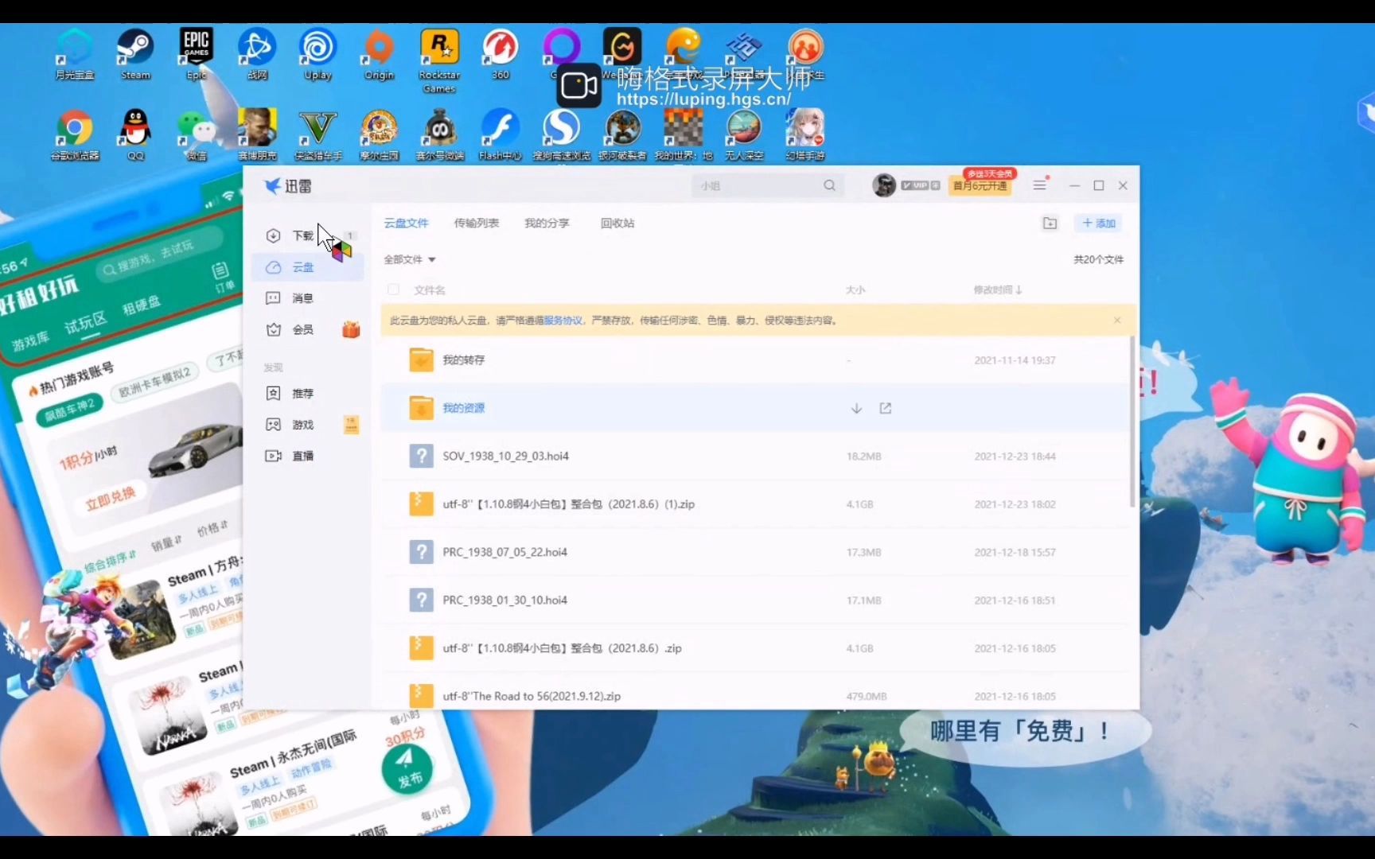This screenshot has width=1375, height=859.
Task: Switch to the 传输列表 tab
Action: click(476, 223)
